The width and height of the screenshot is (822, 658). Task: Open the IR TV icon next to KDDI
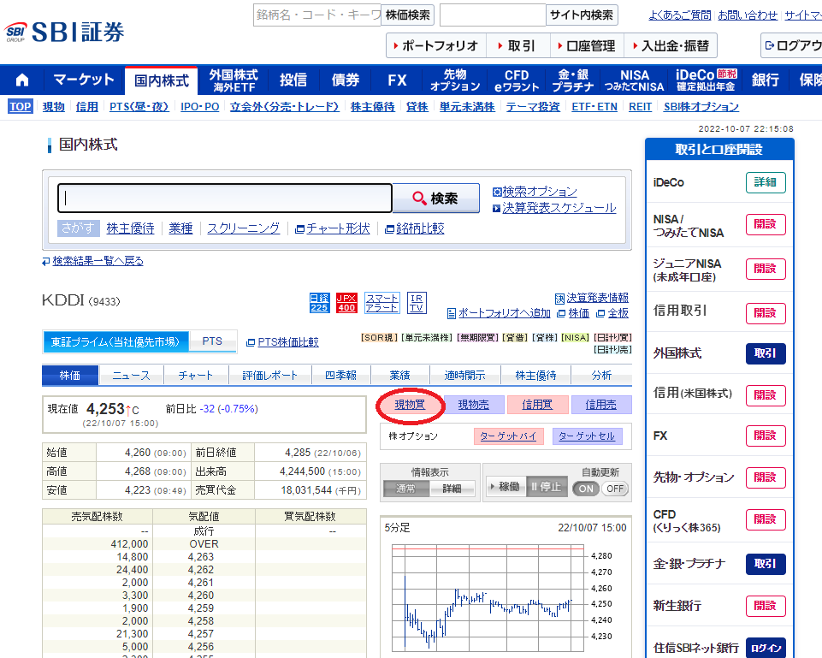coord(417,304)
